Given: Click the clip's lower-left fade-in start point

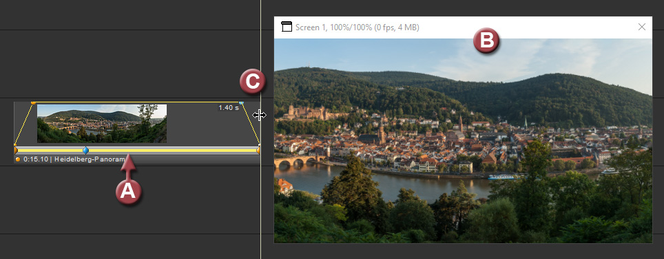Looking at the screenshot, I should (x=15, y=145).
